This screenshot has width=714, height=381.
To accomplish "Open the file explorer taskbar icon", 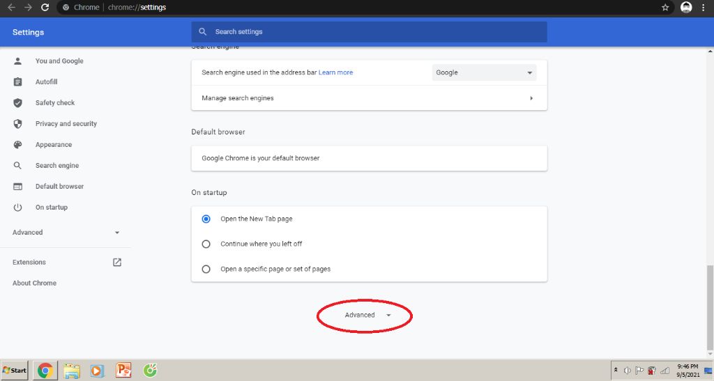I will pyautogui.click(x=72, y=371).
